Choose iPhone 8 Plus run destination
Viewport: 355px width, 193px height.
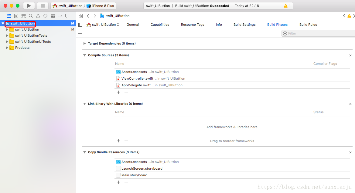coord(100,6)
